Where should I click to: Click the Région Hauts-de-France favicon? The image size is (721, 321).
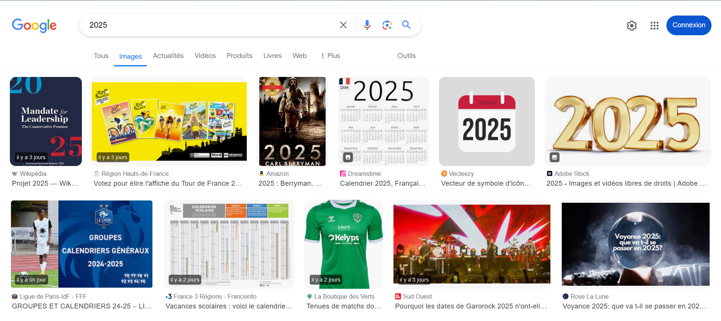[x=97, y=174]
